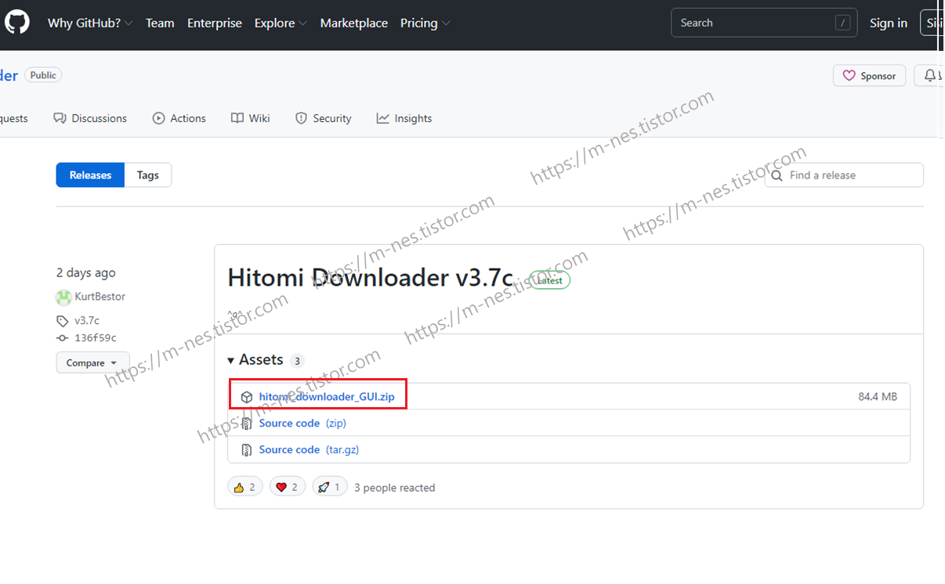Download hitomi_downloader_GUI.zip
The image size is (945, 584).
tap(327, 397)
